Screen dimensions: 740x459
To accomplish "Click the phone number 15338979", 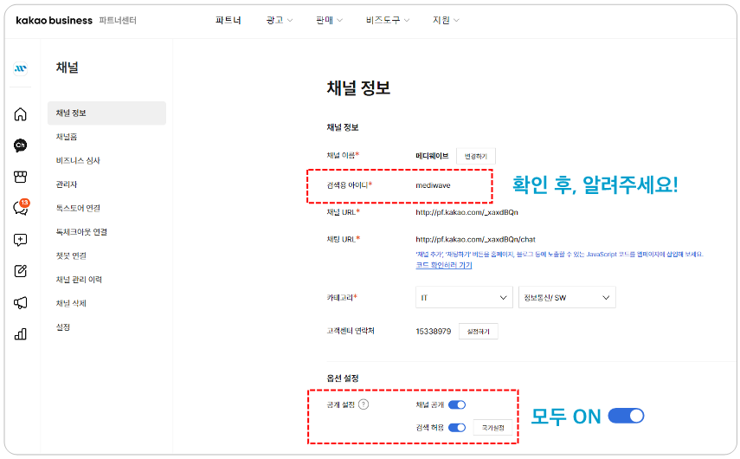I will pyautogui.click(x=434, y=332).
